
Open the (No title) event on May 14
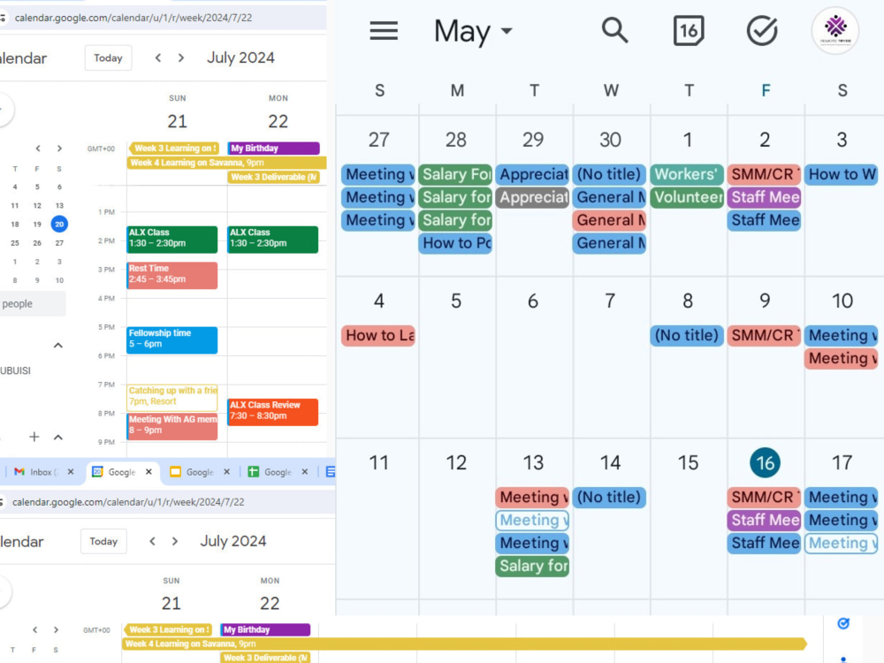(609, 497)
